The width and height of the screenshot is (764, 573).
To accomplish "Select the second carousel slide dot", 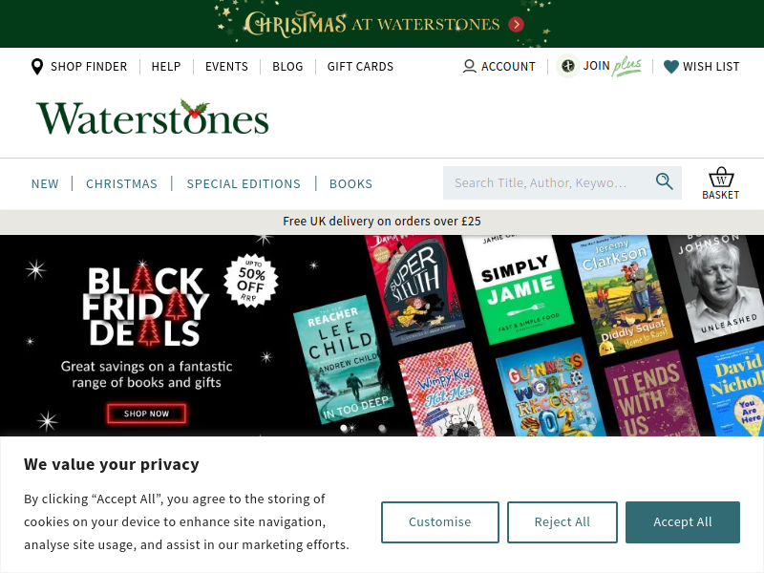I will click(382, 428).
